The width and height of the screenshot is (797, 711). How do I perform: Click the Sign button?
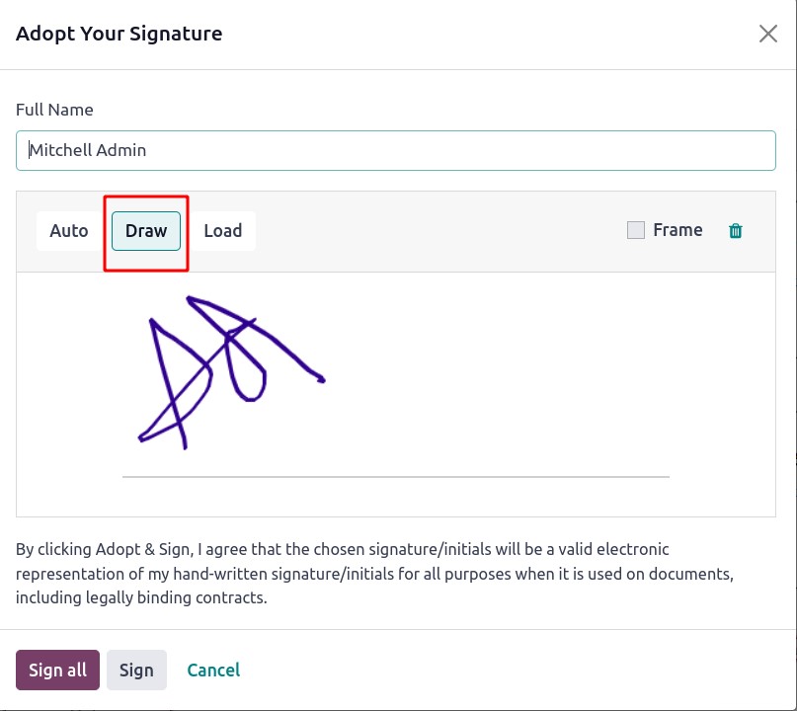136,670
